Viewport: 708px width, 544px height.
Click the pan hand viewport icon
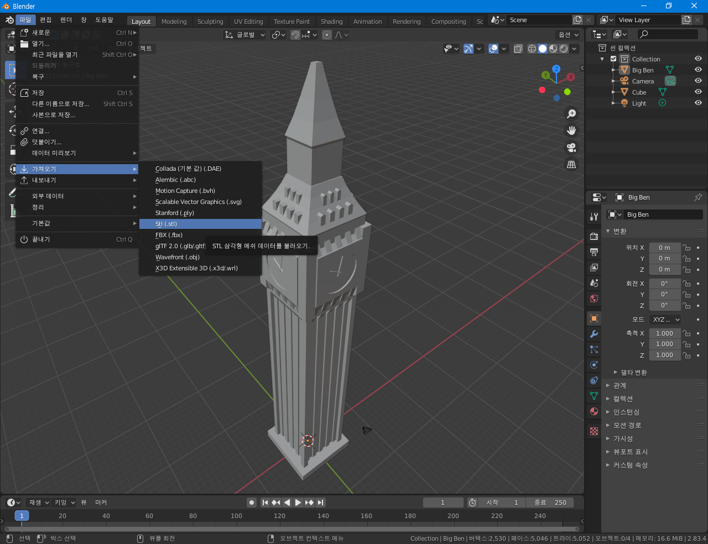point(571,130)
